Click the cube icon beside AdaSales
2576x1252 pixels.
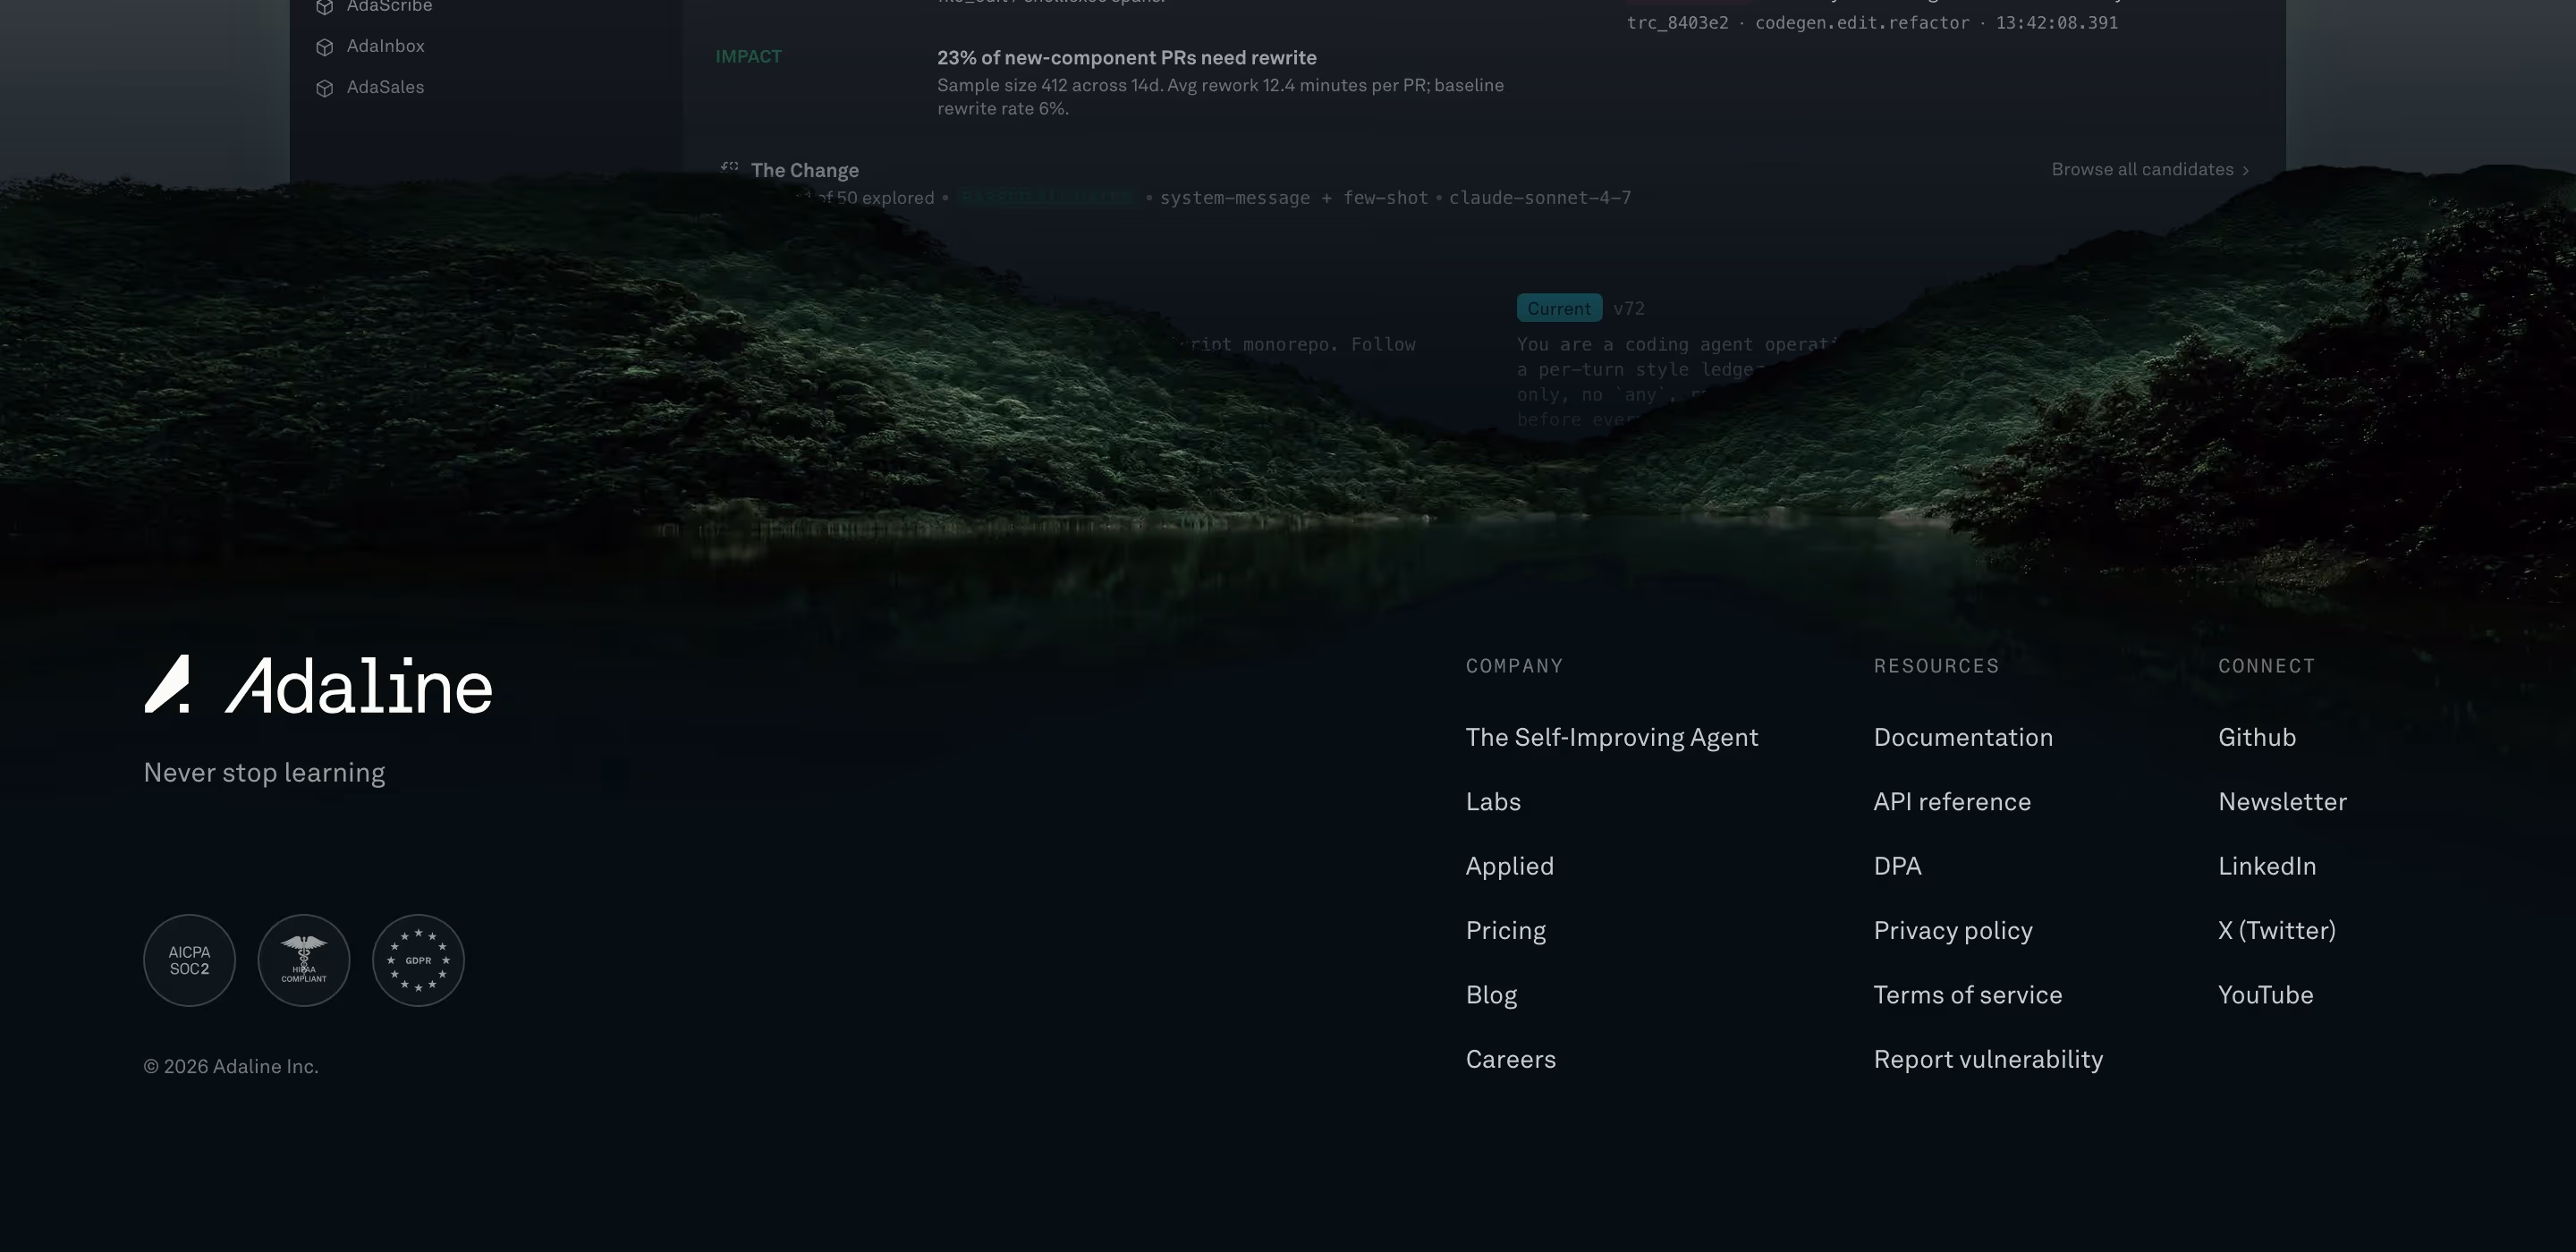click(x=324, y=88)
